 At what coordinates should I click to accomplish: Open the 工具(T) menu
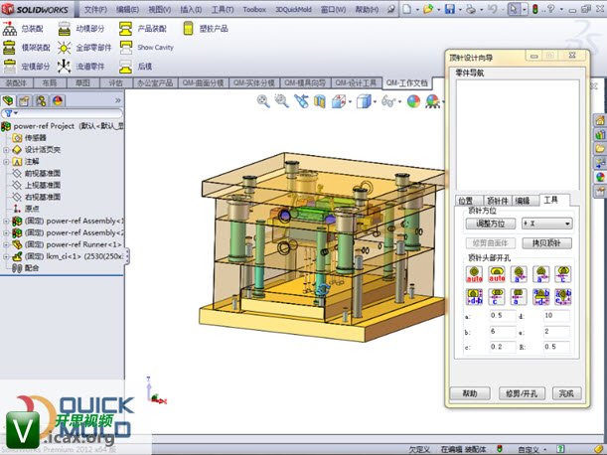click(223, 9)
